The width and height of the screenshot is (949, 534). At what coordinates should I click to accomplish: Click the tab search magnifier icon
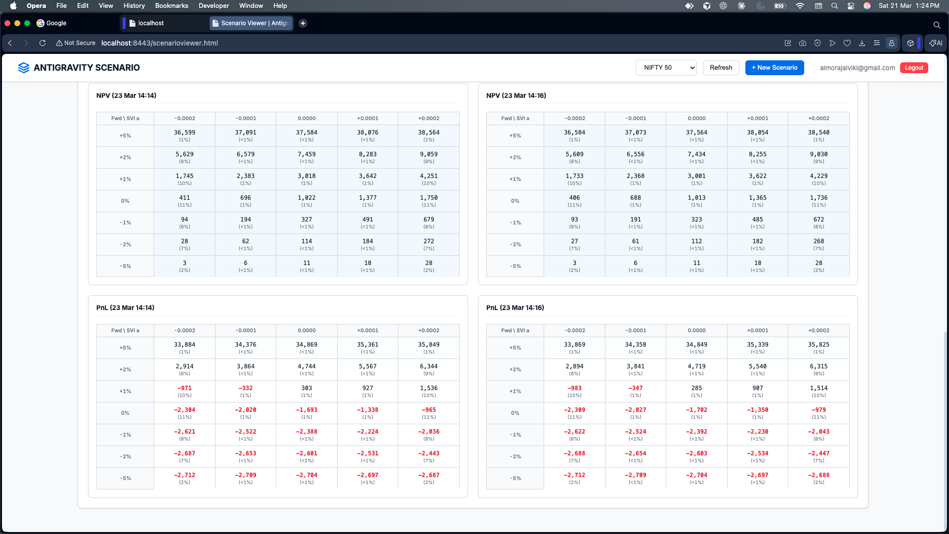937,25
